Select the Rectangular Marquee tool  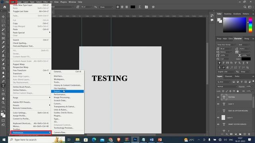coord(3,21)
